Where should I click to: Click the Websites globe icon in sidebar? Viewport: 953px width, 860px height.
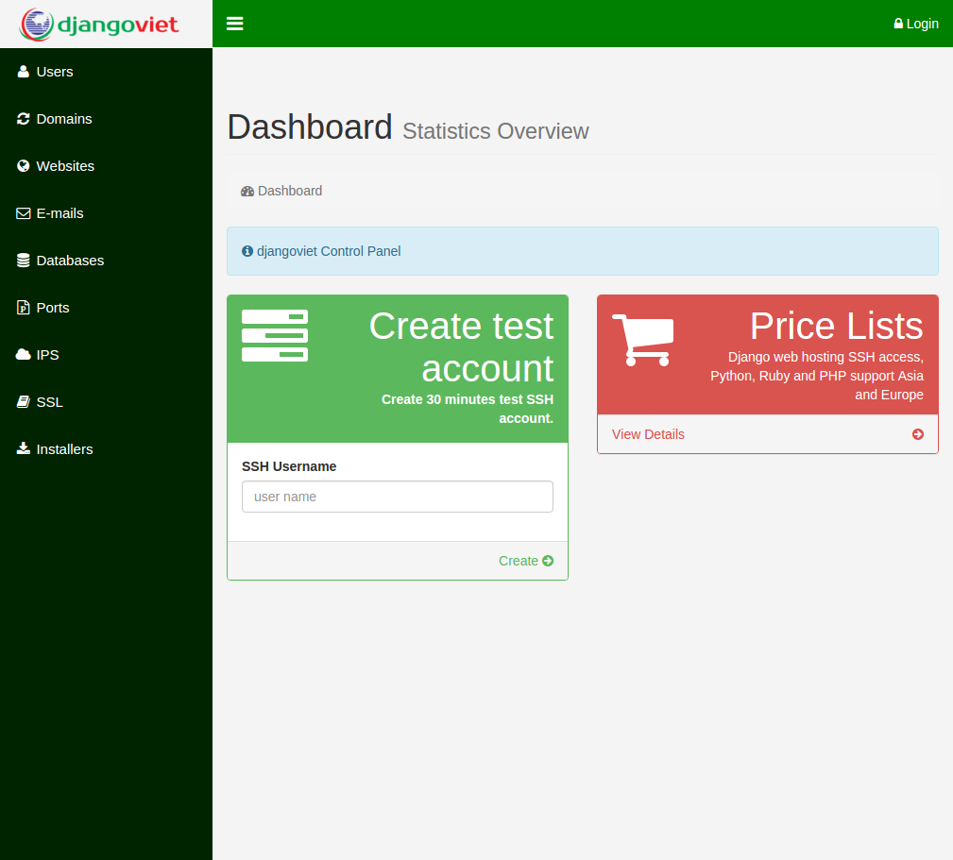pyautogui.click(x=24, y=166)
